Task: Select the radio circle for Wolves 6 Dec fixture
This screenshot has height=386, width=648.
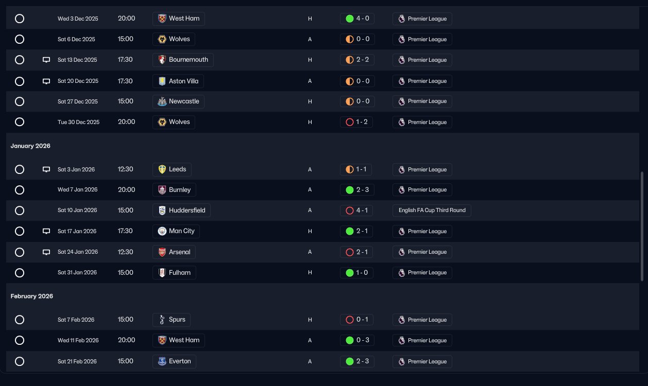Action: coord(20,39)
